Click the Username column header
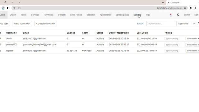The width and height of the screenshot is (199, 112). (12, 33)
